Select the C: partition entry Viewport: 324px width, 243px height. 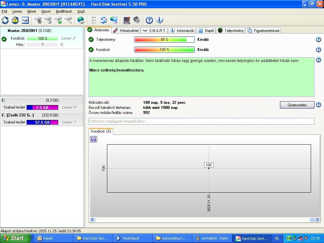click(42, 104)
